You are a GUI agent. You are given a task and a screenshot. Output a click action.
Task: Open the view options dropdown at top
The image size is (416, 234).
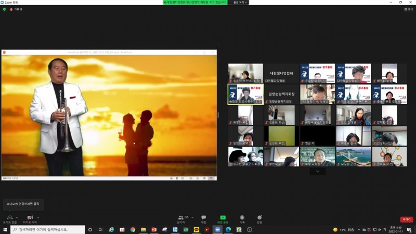point(239,2)
